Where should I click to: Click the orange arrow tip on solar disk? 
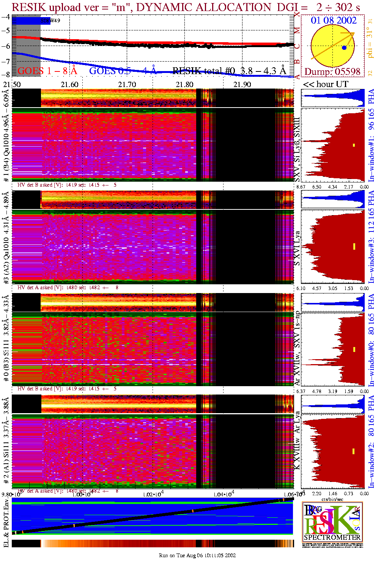click(353, 33)
